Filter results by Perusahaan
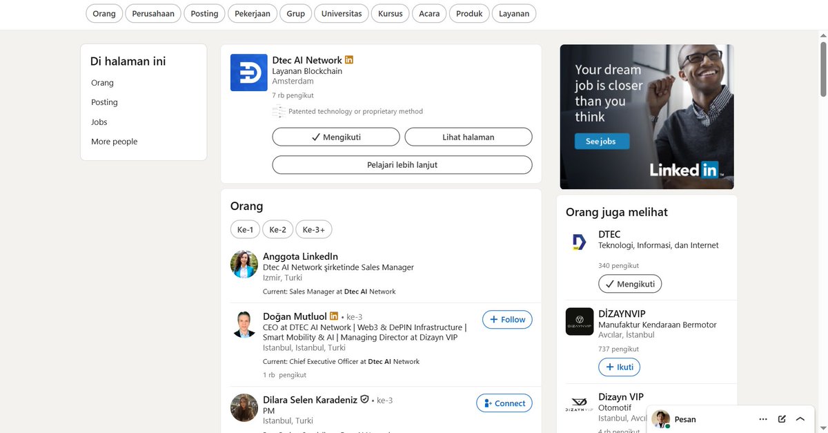Screen dimensions: 828x433 point(154,14)
